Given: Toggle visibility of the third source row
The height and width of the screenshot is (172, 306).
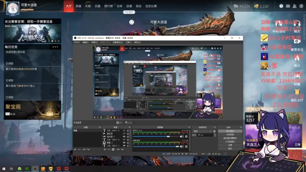Looking at the screenshot, I should [x=124, y=136].
